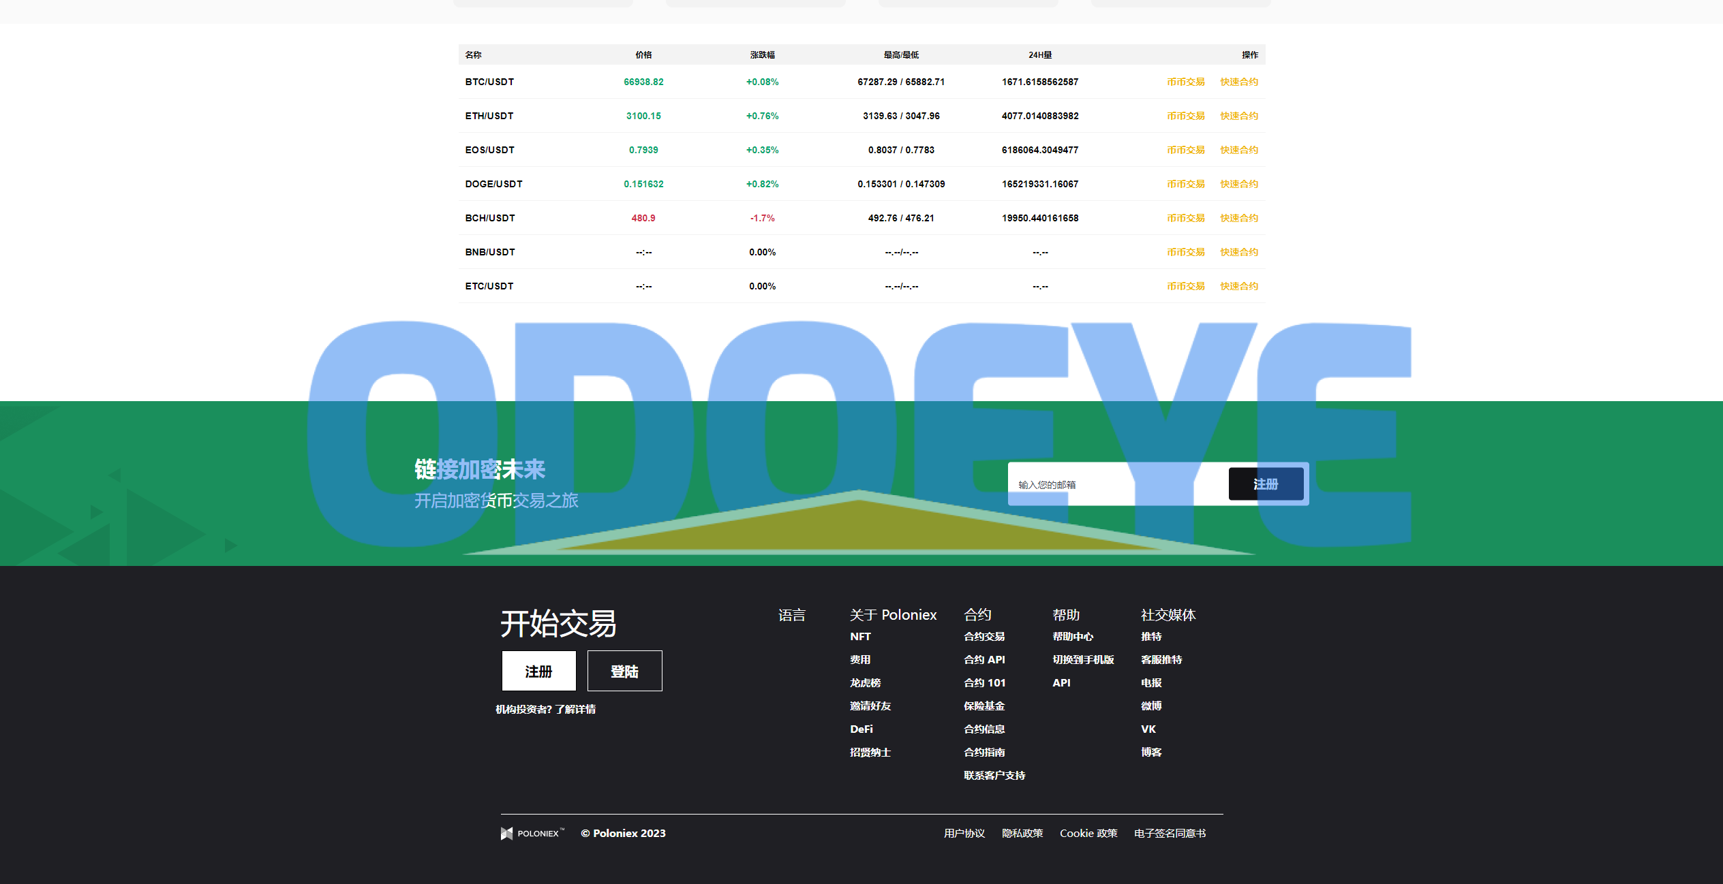Open the 客服推特 social media link
This screenshot has height=884, width=1723.
pos(1161,660)
